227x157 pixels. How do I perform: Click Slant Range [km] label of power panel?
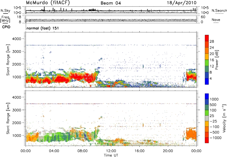pos(8,60)
